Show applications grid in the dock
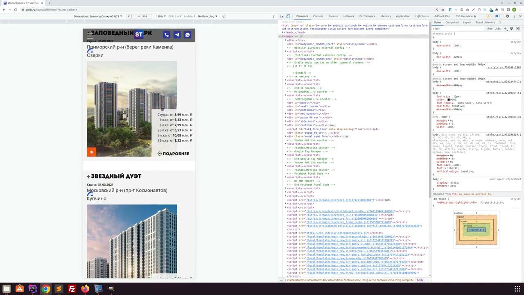524x295 pixels. click(517, 288)
